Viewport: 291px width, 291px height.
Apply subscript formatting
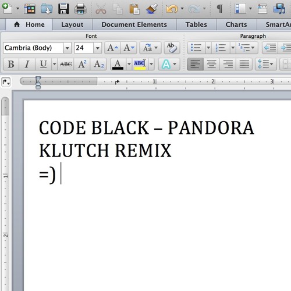point(98,64)
